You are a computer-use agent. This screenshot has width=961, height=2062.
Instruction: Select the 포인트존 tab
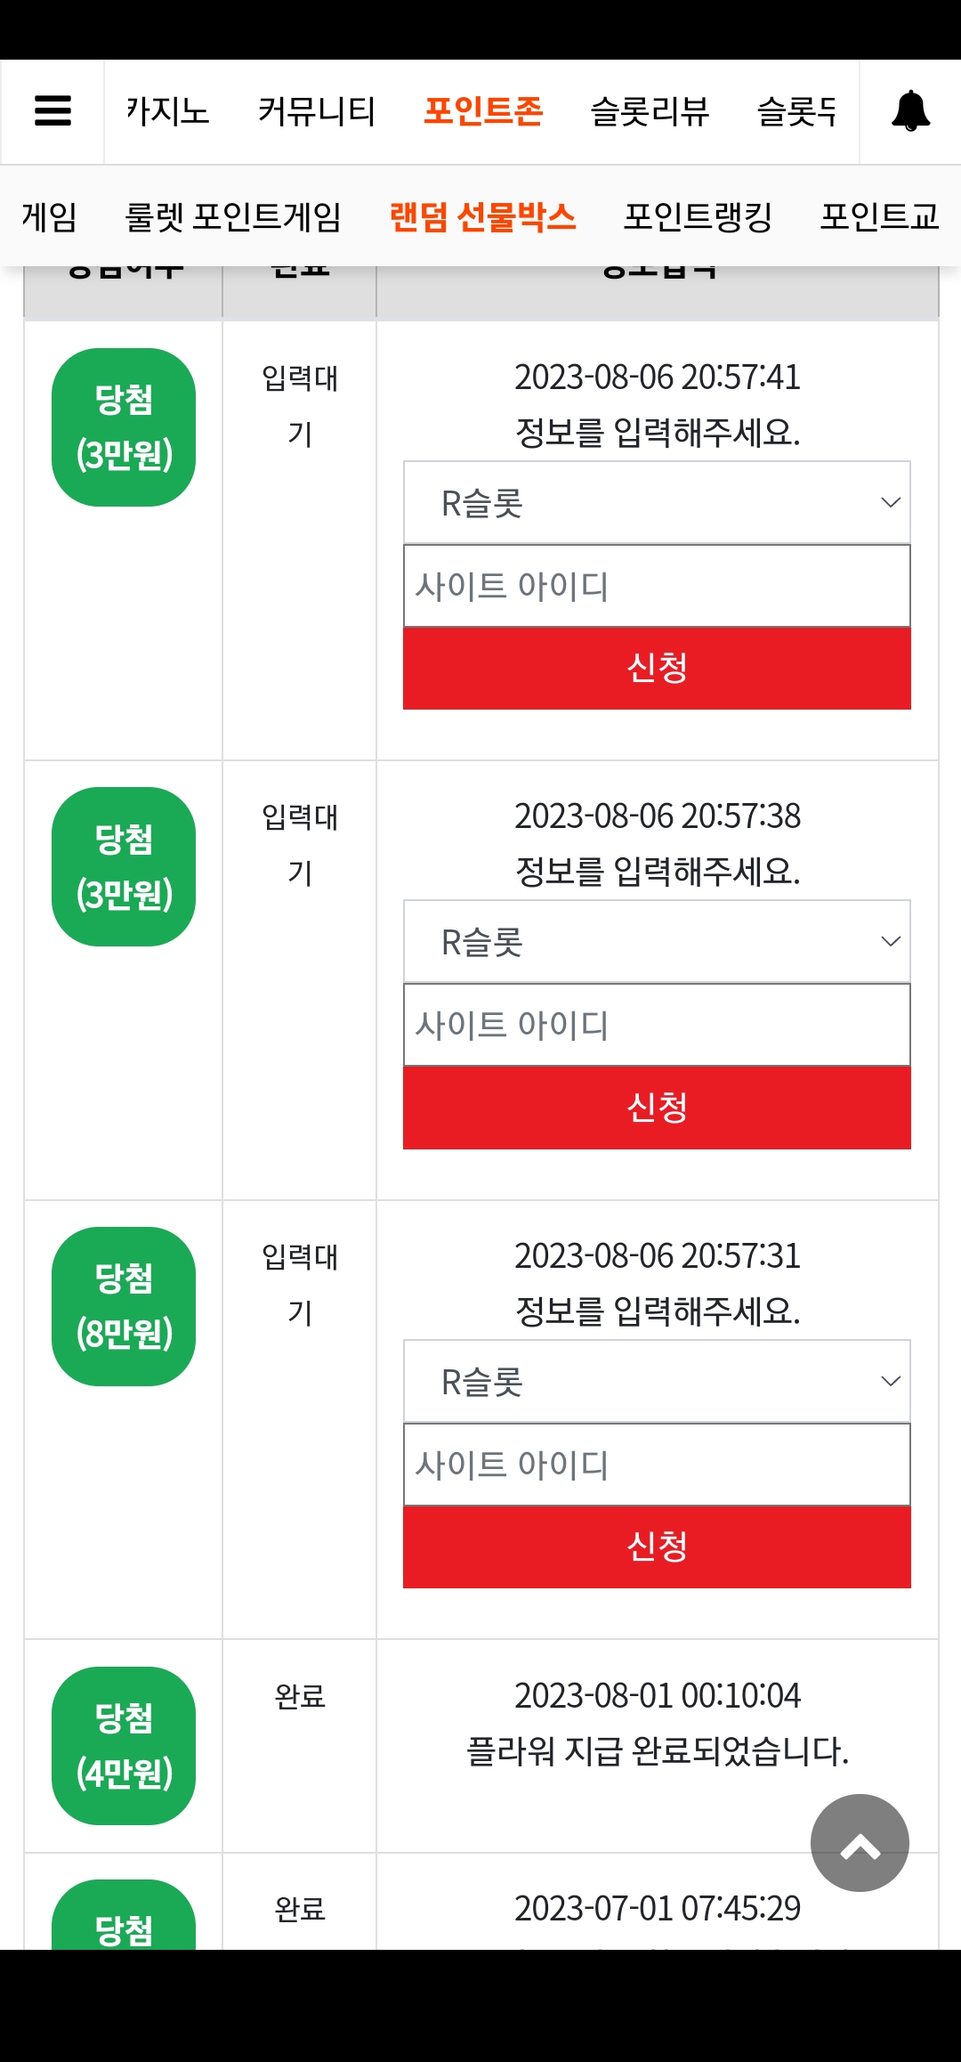click(x=482, y=111)
